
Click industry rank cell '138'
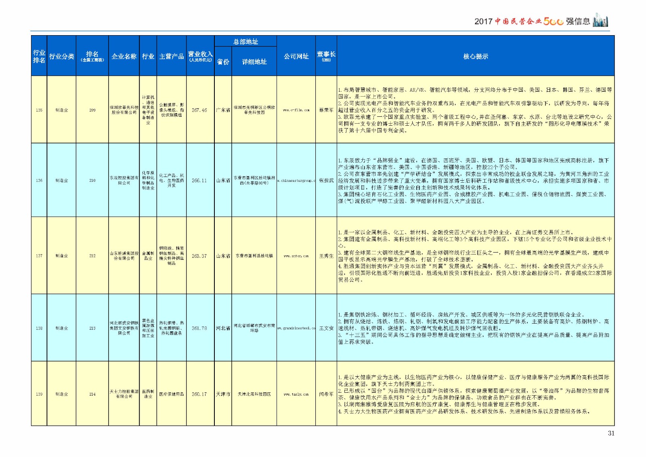[x=39, y=328]
